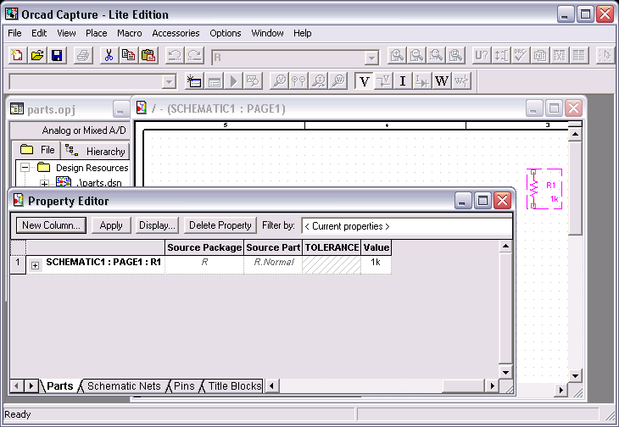619x427 pixels.
Task: Open the Place menu
Action: tap(97, 33)
